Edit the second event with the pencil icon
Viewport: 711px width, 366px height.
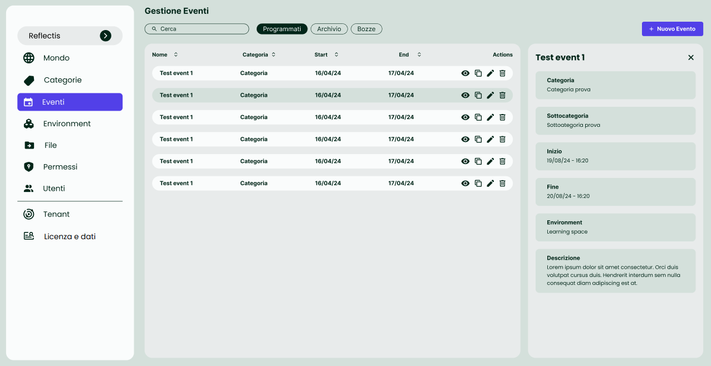490,95
